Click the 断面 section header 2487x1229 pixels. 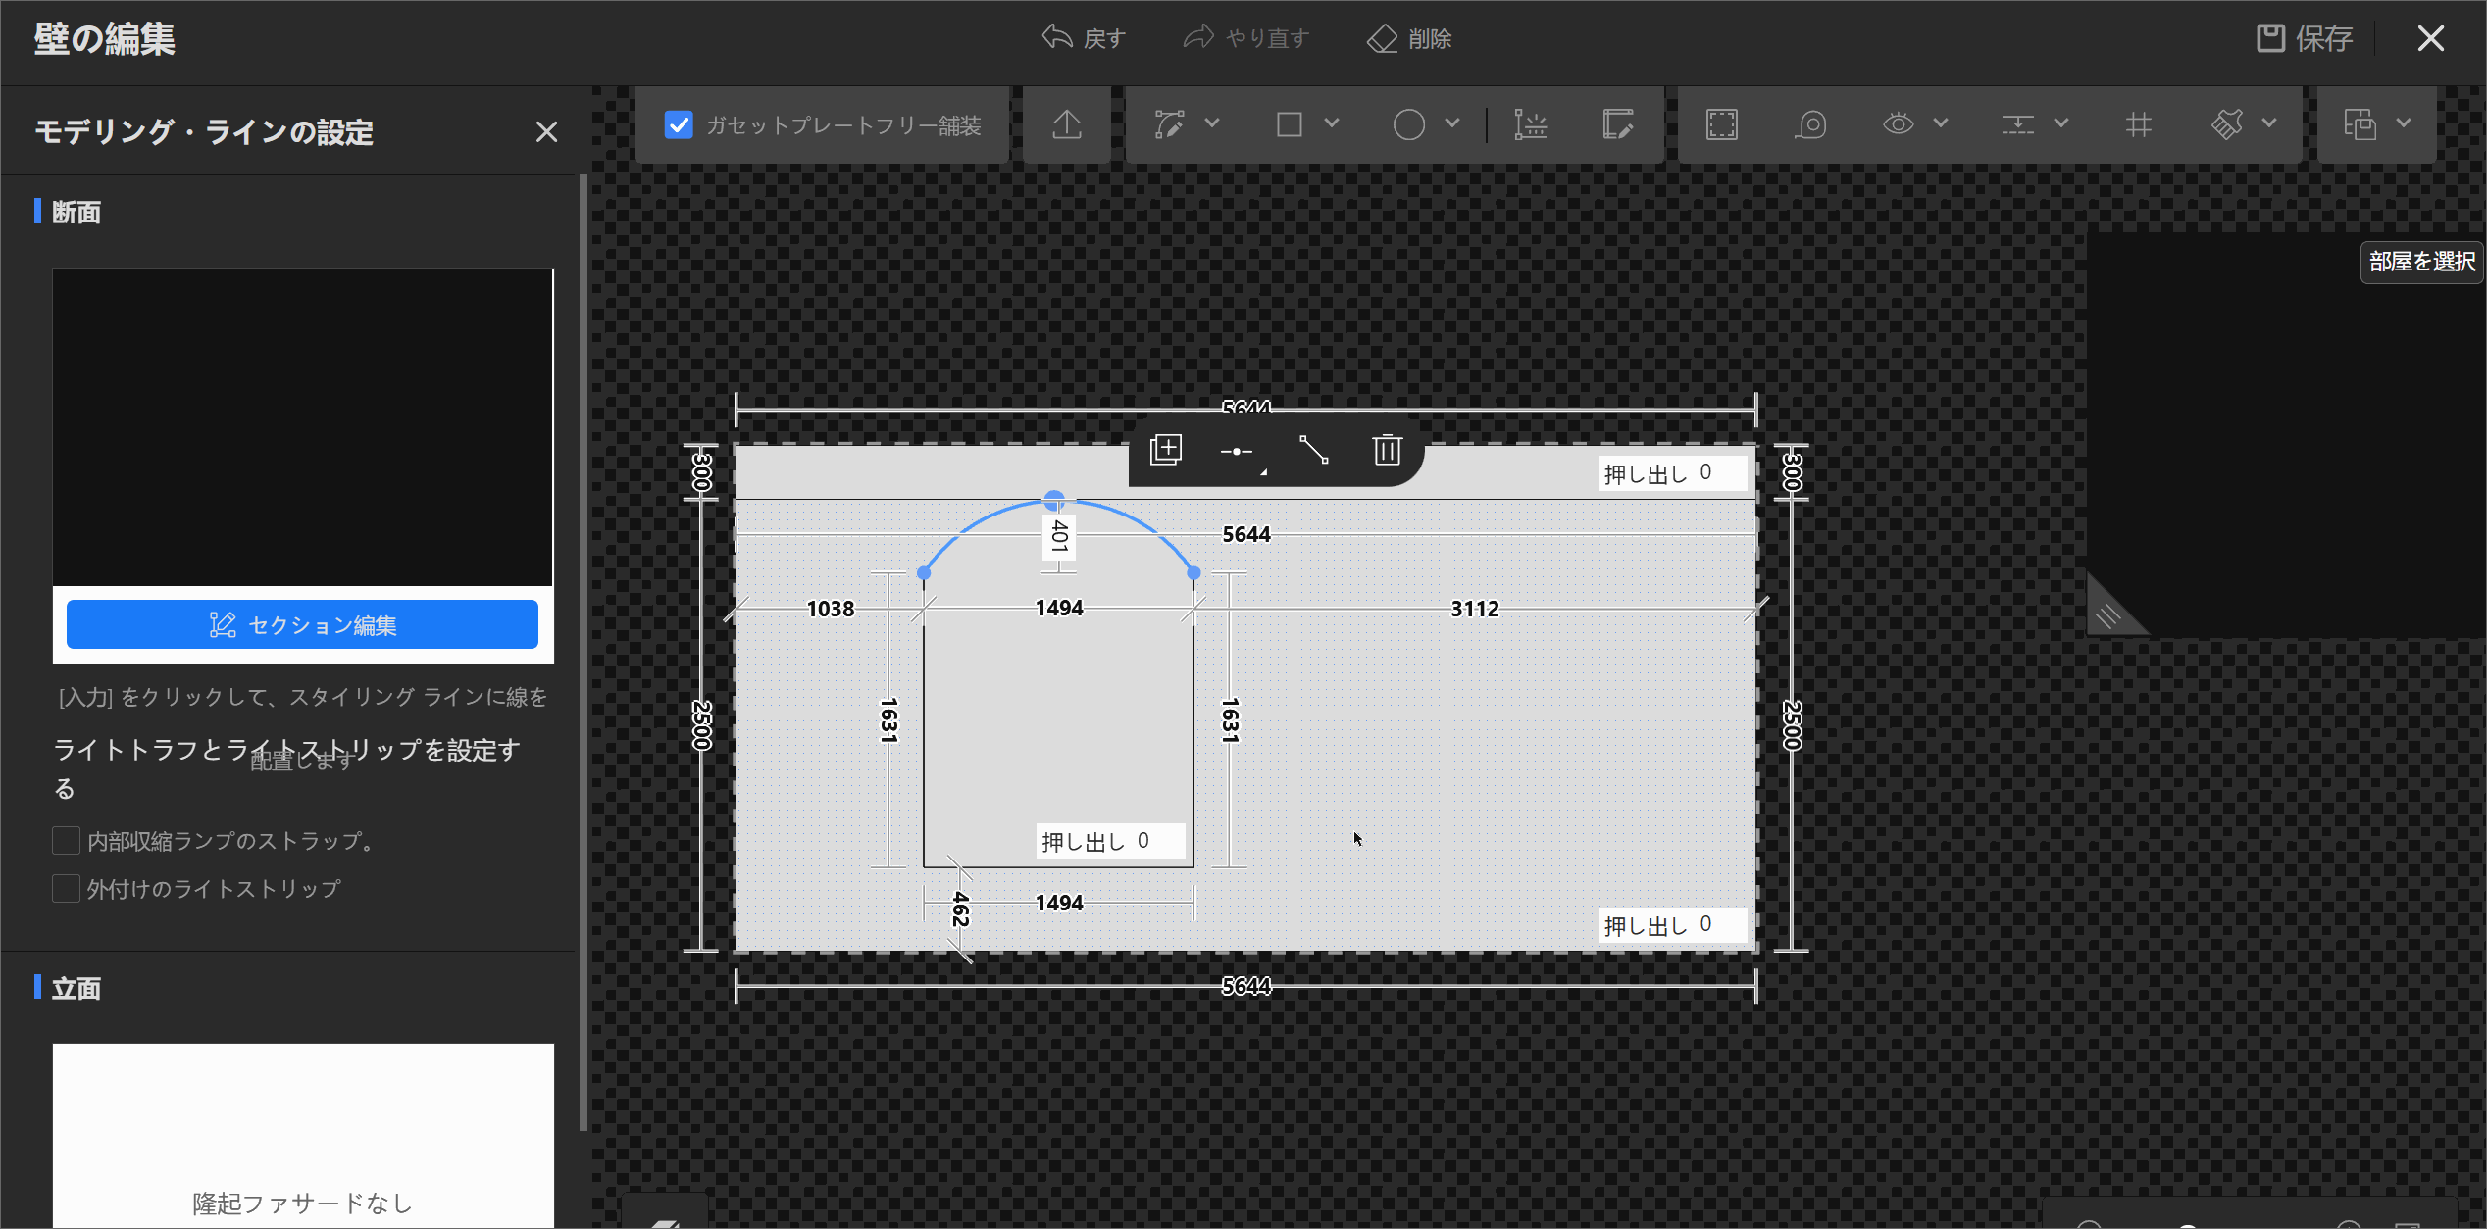point(76,212)
